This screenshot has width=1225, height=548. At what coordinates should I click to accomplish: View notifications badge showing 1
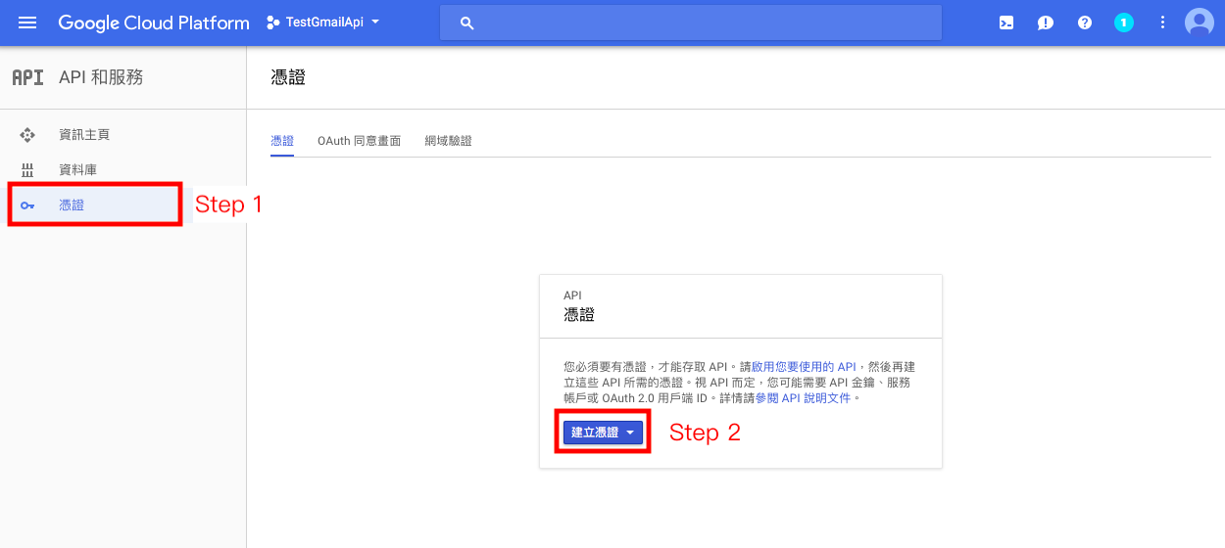coord(1124,23)
